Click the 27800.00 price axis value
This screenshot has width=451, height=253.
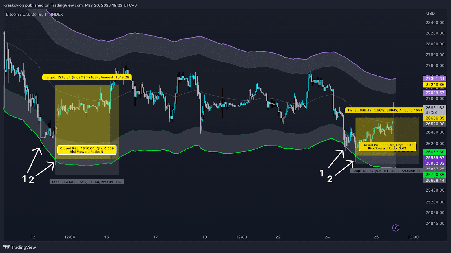[x=435, y=55]
